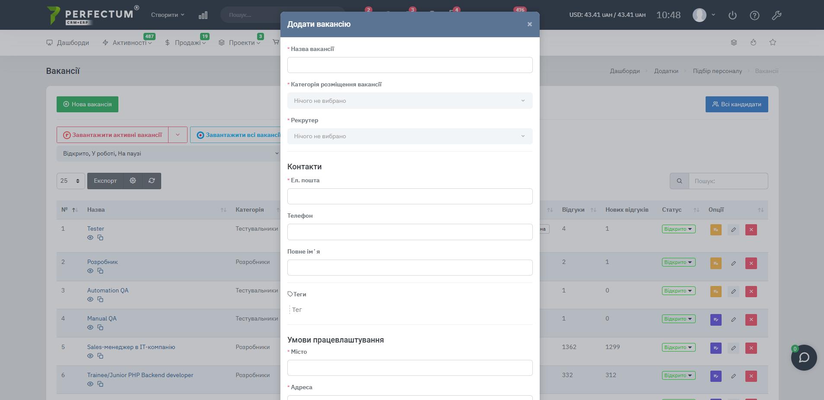Click the power logout icon in header
824x400 pixels.
[x=732, y=15]
